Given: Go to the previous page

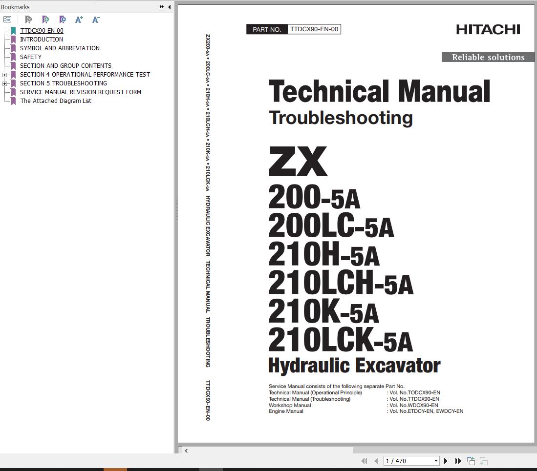Looking at the screenshot, I should pyautogui.click(x=376, y=461).
